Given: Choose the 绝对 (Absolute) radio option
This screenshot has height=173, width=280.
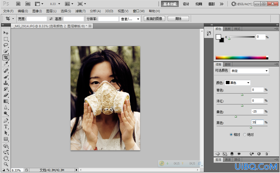Looking at the screenshot, I should coord(245,135).
